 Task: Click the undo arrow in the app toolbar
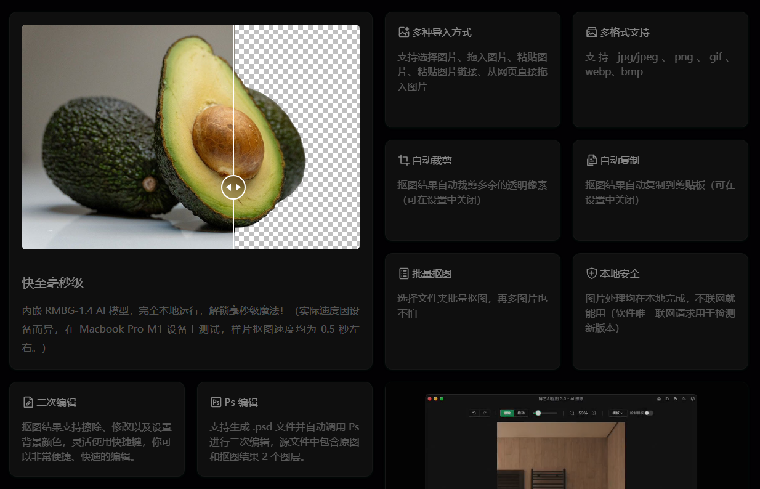point(474,413)
